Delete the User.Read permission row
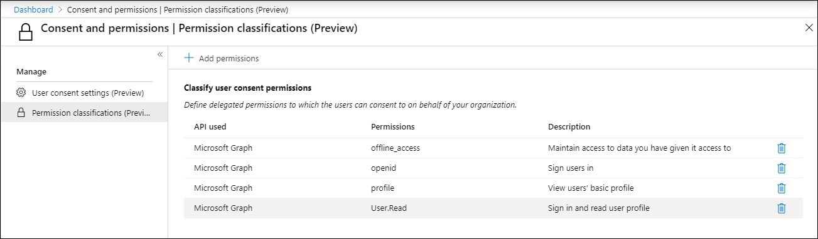818x239 pixels. 781,208
